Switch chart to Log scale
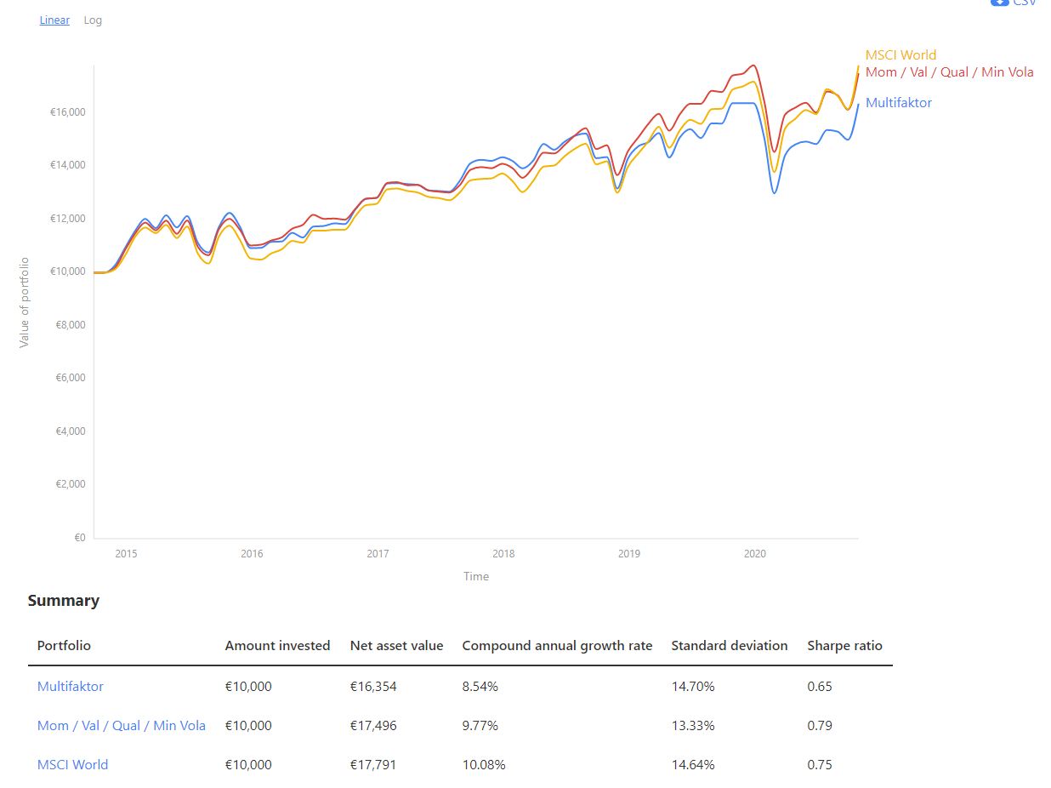1051x788 pixels. tap(93, 20)
